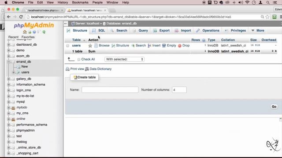Click Drop for users table
The image size is (282, 158).
click(x=184, y=46)
